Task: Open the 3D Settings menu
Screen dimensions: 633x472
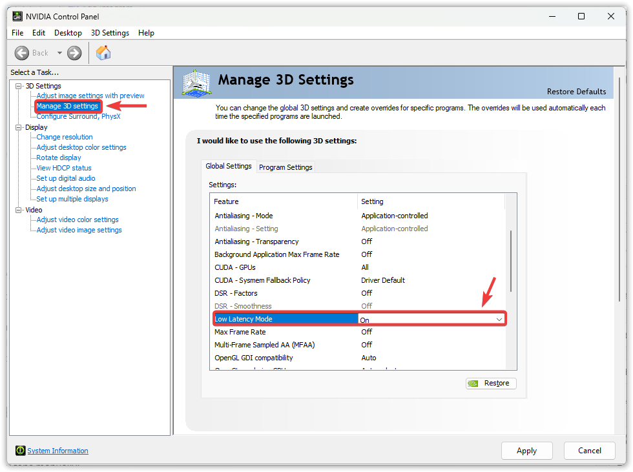Action: tap(110, 33)
